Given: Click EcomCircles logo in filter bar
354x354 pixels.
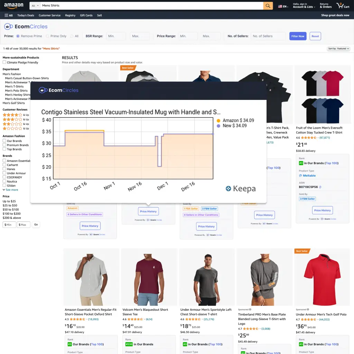Looking at the screenshot, I should tap(26, 27).
